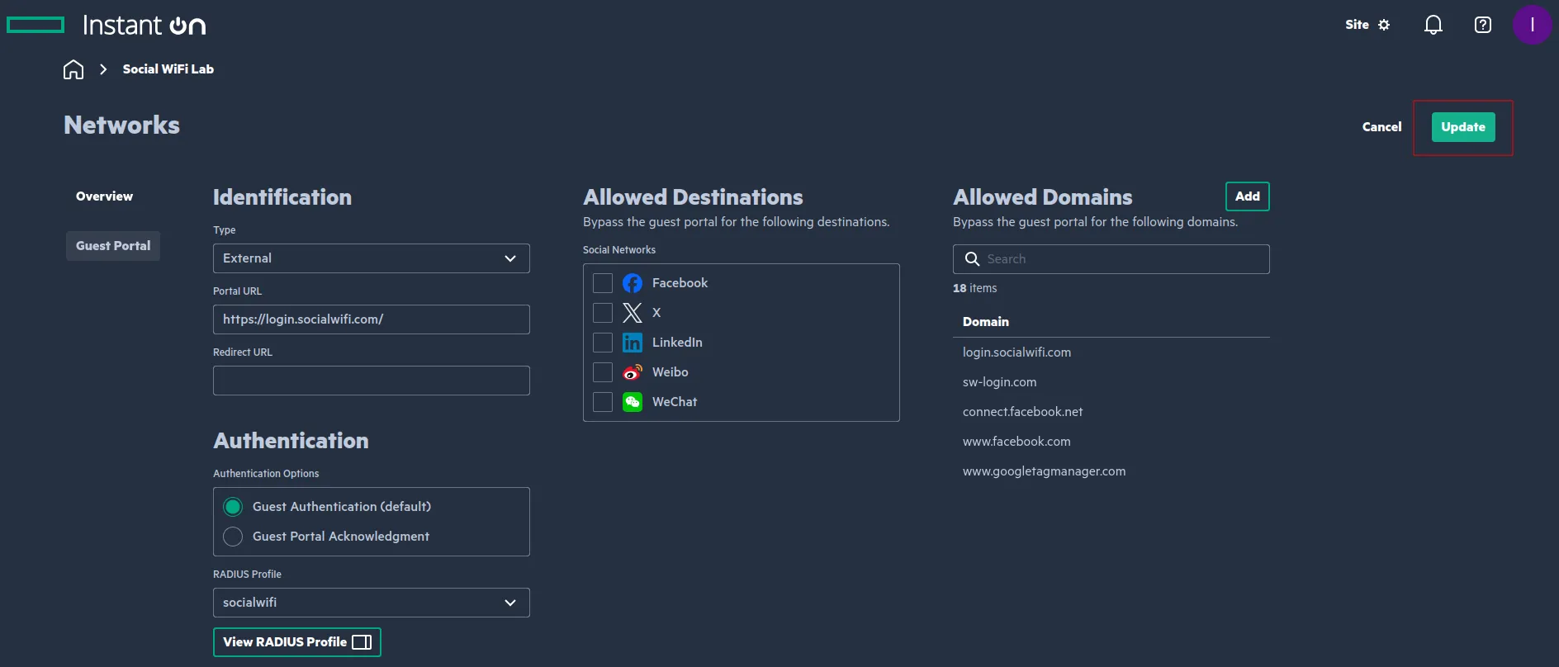The image size is (1559, 667).
Task: Click the Redirect URL input field
Action: pos(371,381)
